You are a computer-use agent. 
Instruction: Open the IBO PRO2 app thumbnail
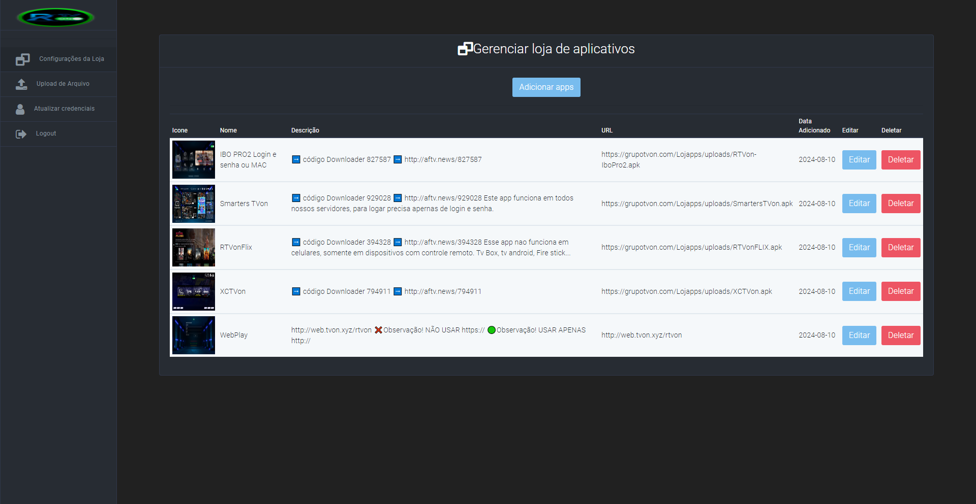(x=193, y=160)
